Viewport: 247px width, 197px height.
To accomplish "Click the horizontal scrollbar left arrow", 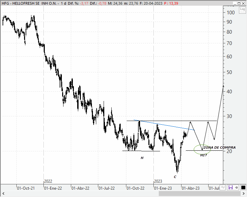I will coord(3,193).
